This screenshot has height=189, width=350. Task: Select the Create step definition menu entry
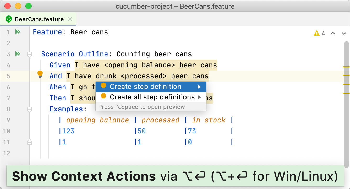coord(145,87)
